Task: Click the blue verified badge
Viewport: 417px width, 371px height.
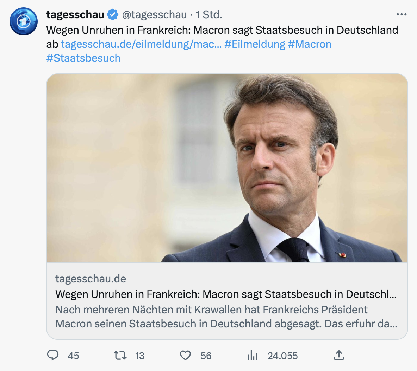Action: click(x=113, y=15)
